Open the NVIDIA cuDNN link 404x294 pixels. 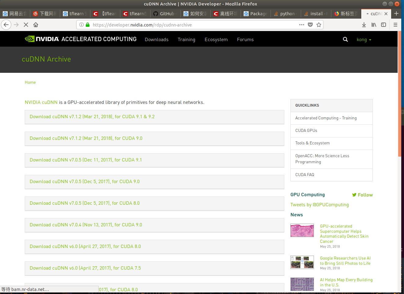click(41, 102)
